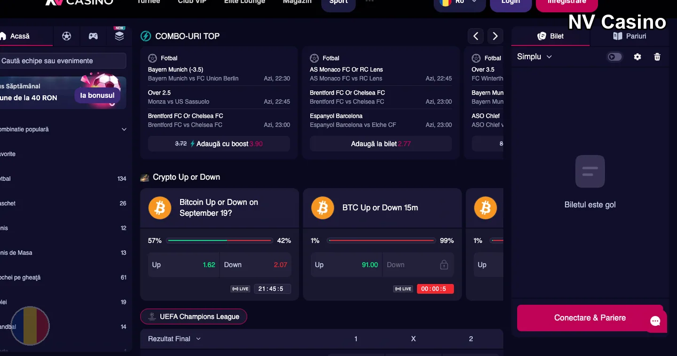Open Elite Lounge in top navigation

pyautogui.click(x=244, y=2)
